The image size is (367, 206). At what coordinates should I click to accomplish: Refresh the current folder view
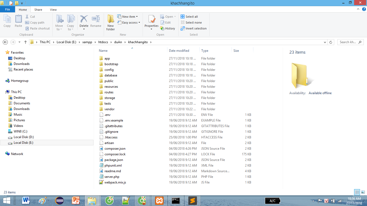(331, 42)
